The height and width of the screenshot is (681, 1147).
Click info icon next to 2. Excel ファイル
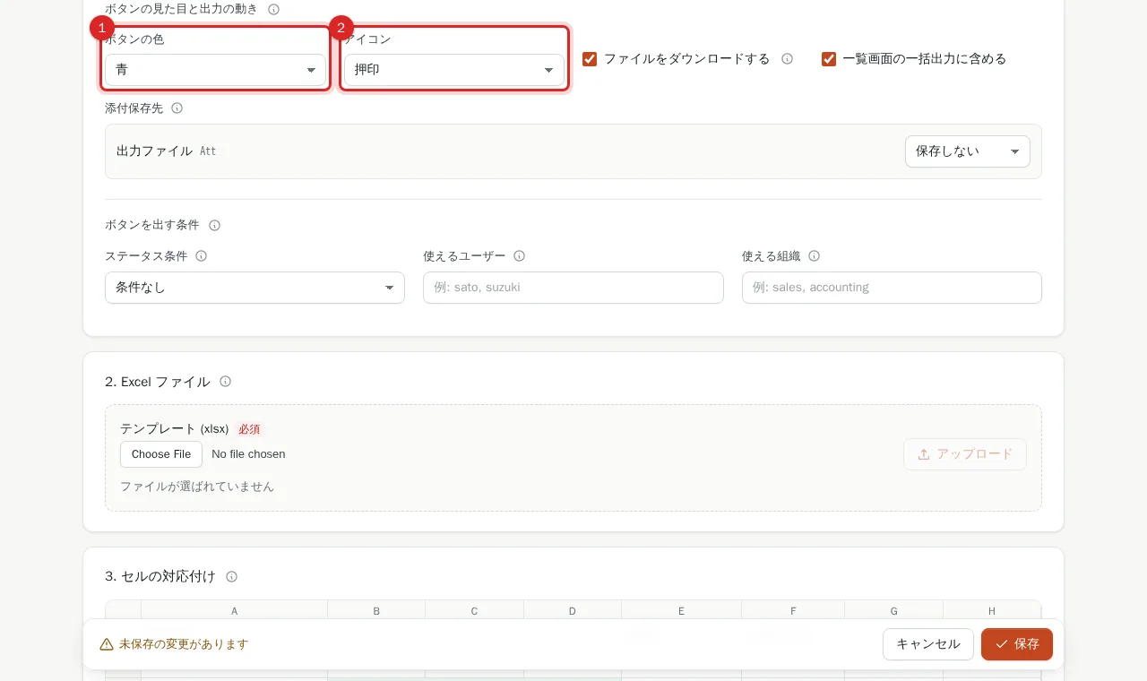(x=226, y=382)
